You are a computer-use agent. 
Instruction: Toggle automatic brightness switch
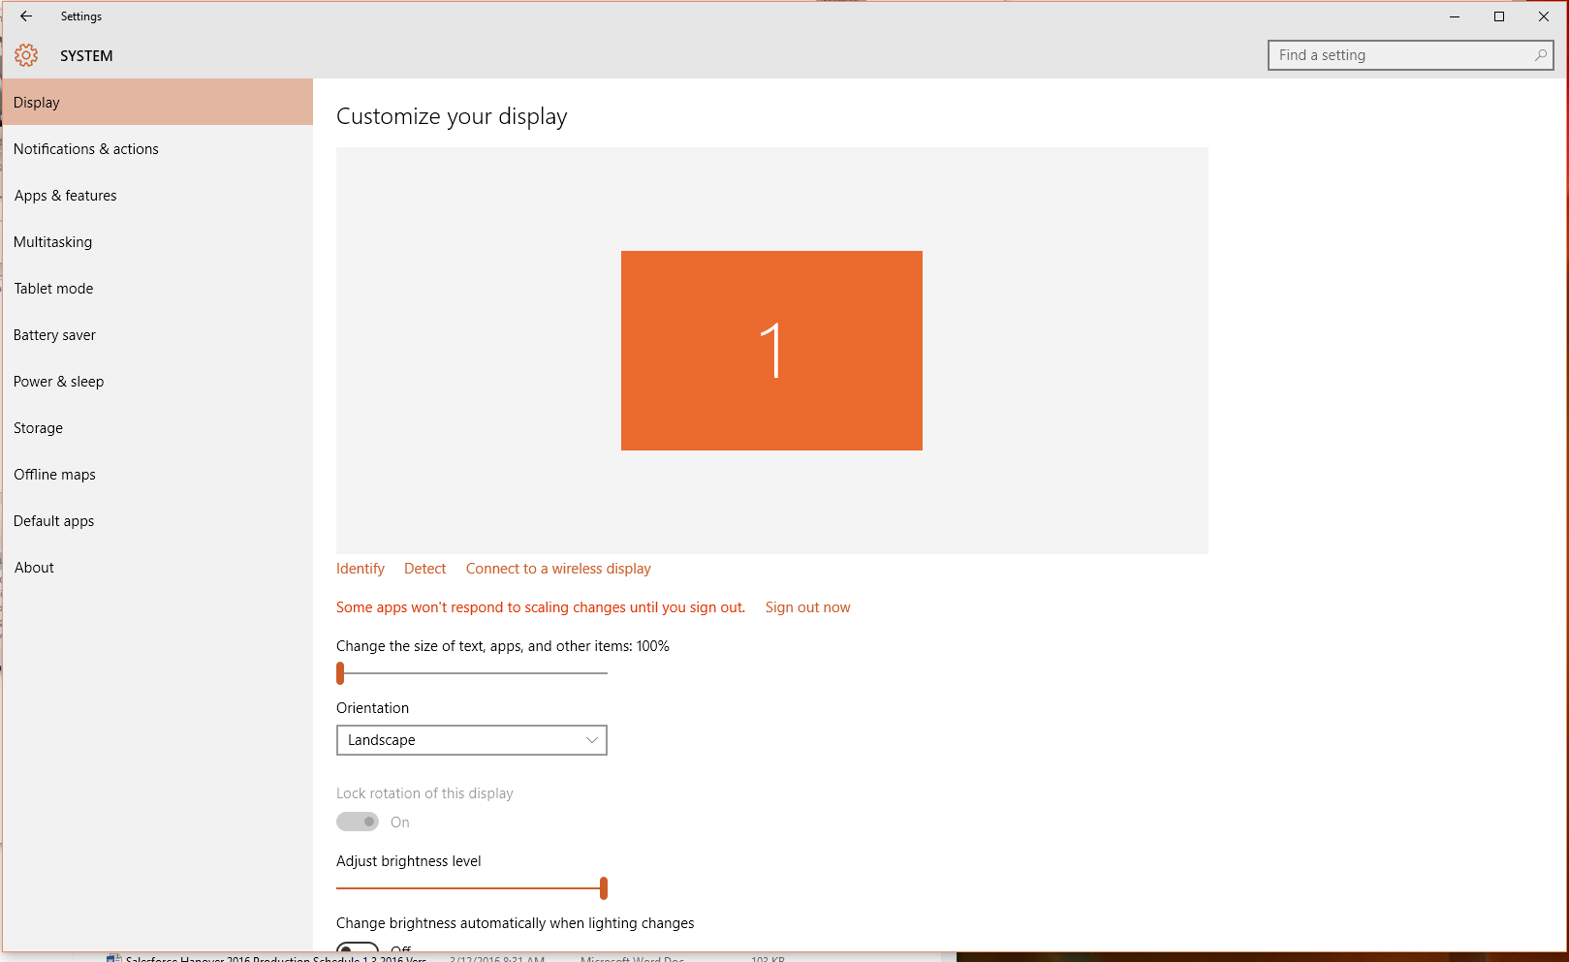358,947
